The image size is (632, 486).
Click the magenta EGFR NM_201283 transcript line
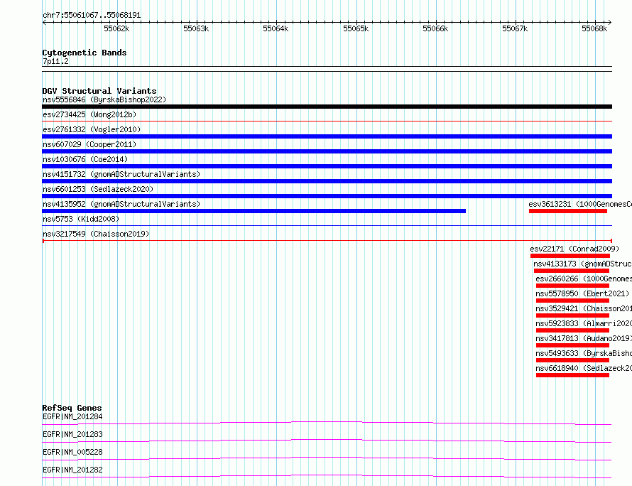coord(327,441)
